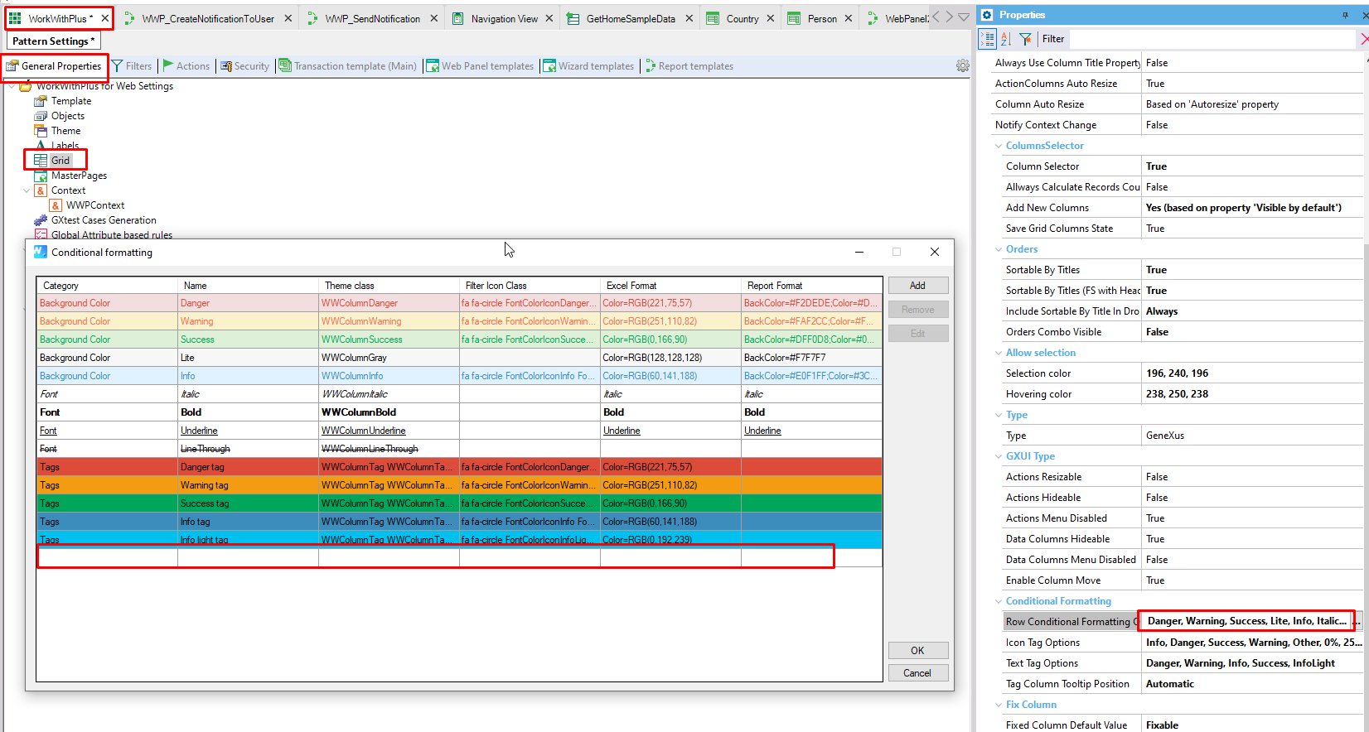
Task: Collapse the Orders property group
Action: point(998,249)
